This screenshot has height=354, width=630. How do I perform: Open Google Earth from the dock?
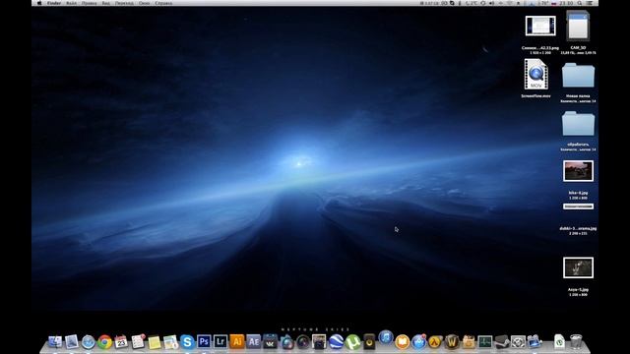tap(336, 341)
